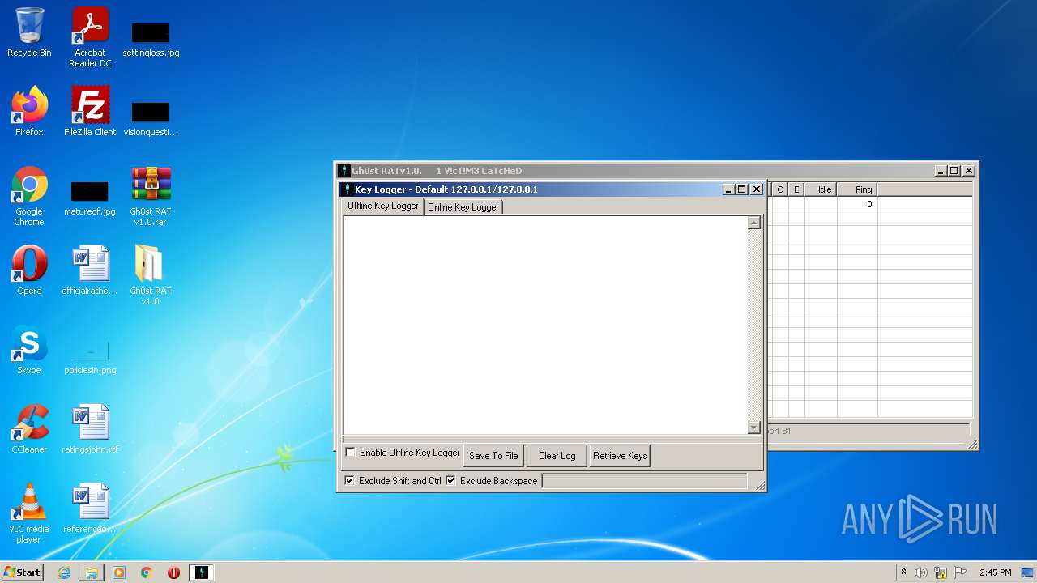Open CCleaner desktop shortcut
This screenshot has width=1037, height=583.
(29, 429)
